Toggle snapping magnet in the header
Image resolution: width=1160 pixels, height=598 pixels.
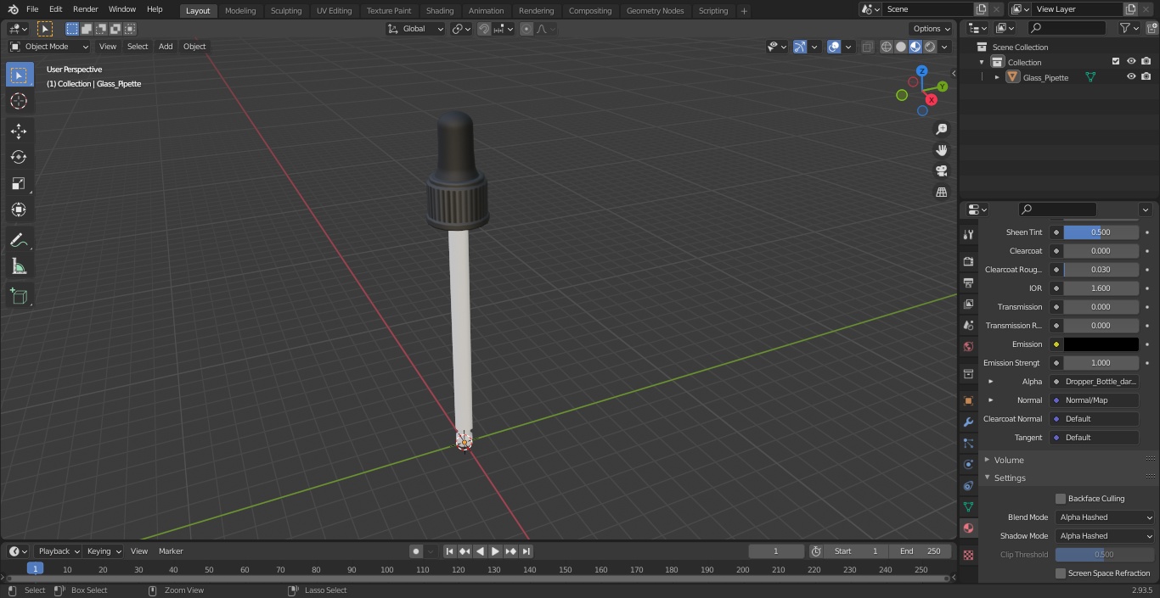[x=483, y=29]
